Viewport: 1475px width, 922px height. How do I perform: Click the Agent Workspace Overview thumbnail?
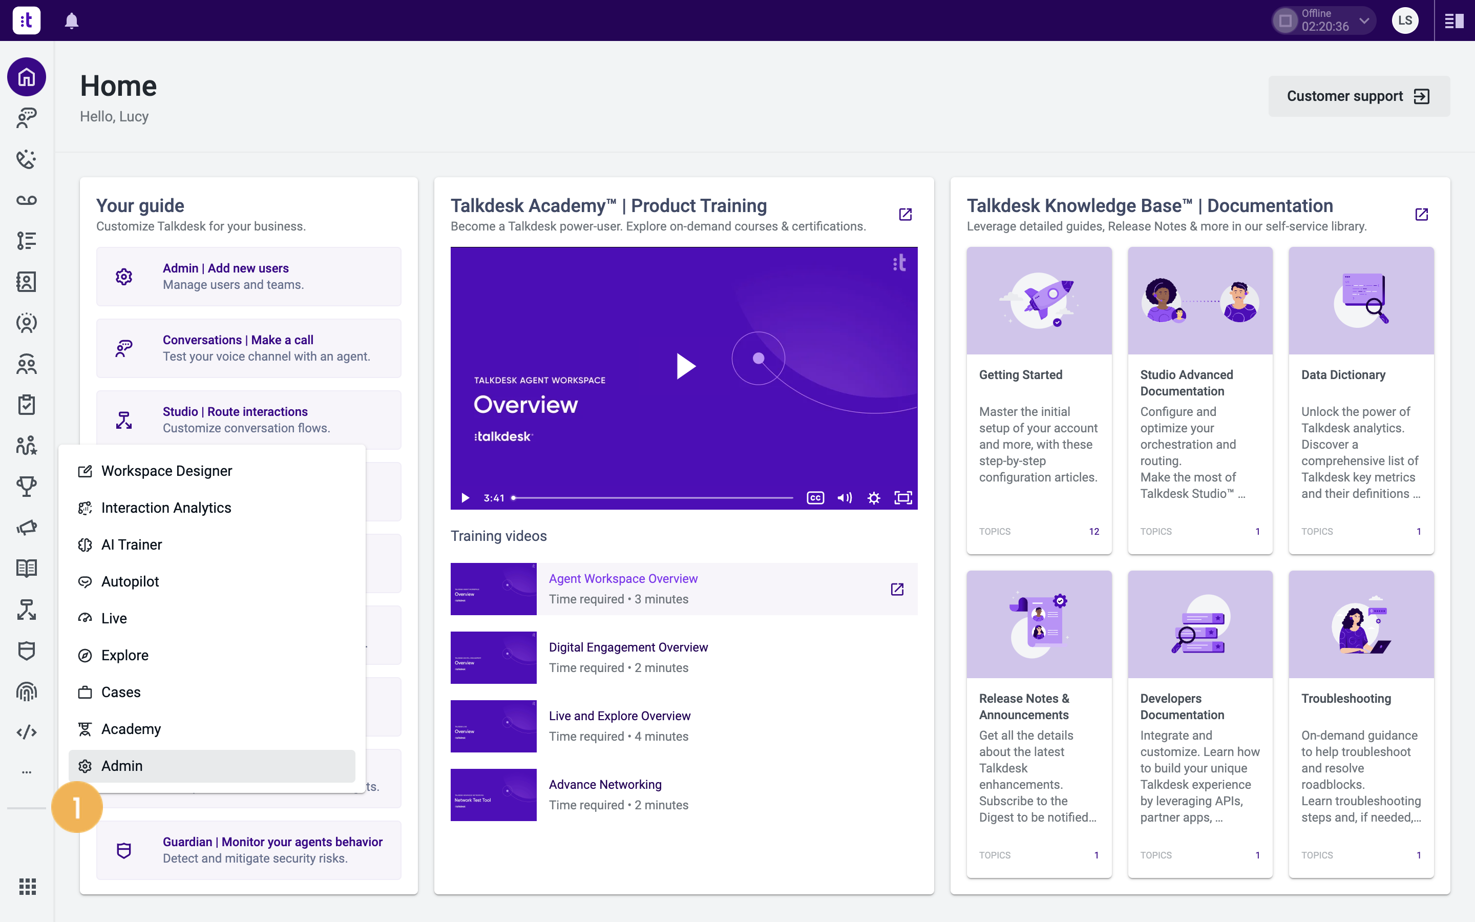pos(493,589)
